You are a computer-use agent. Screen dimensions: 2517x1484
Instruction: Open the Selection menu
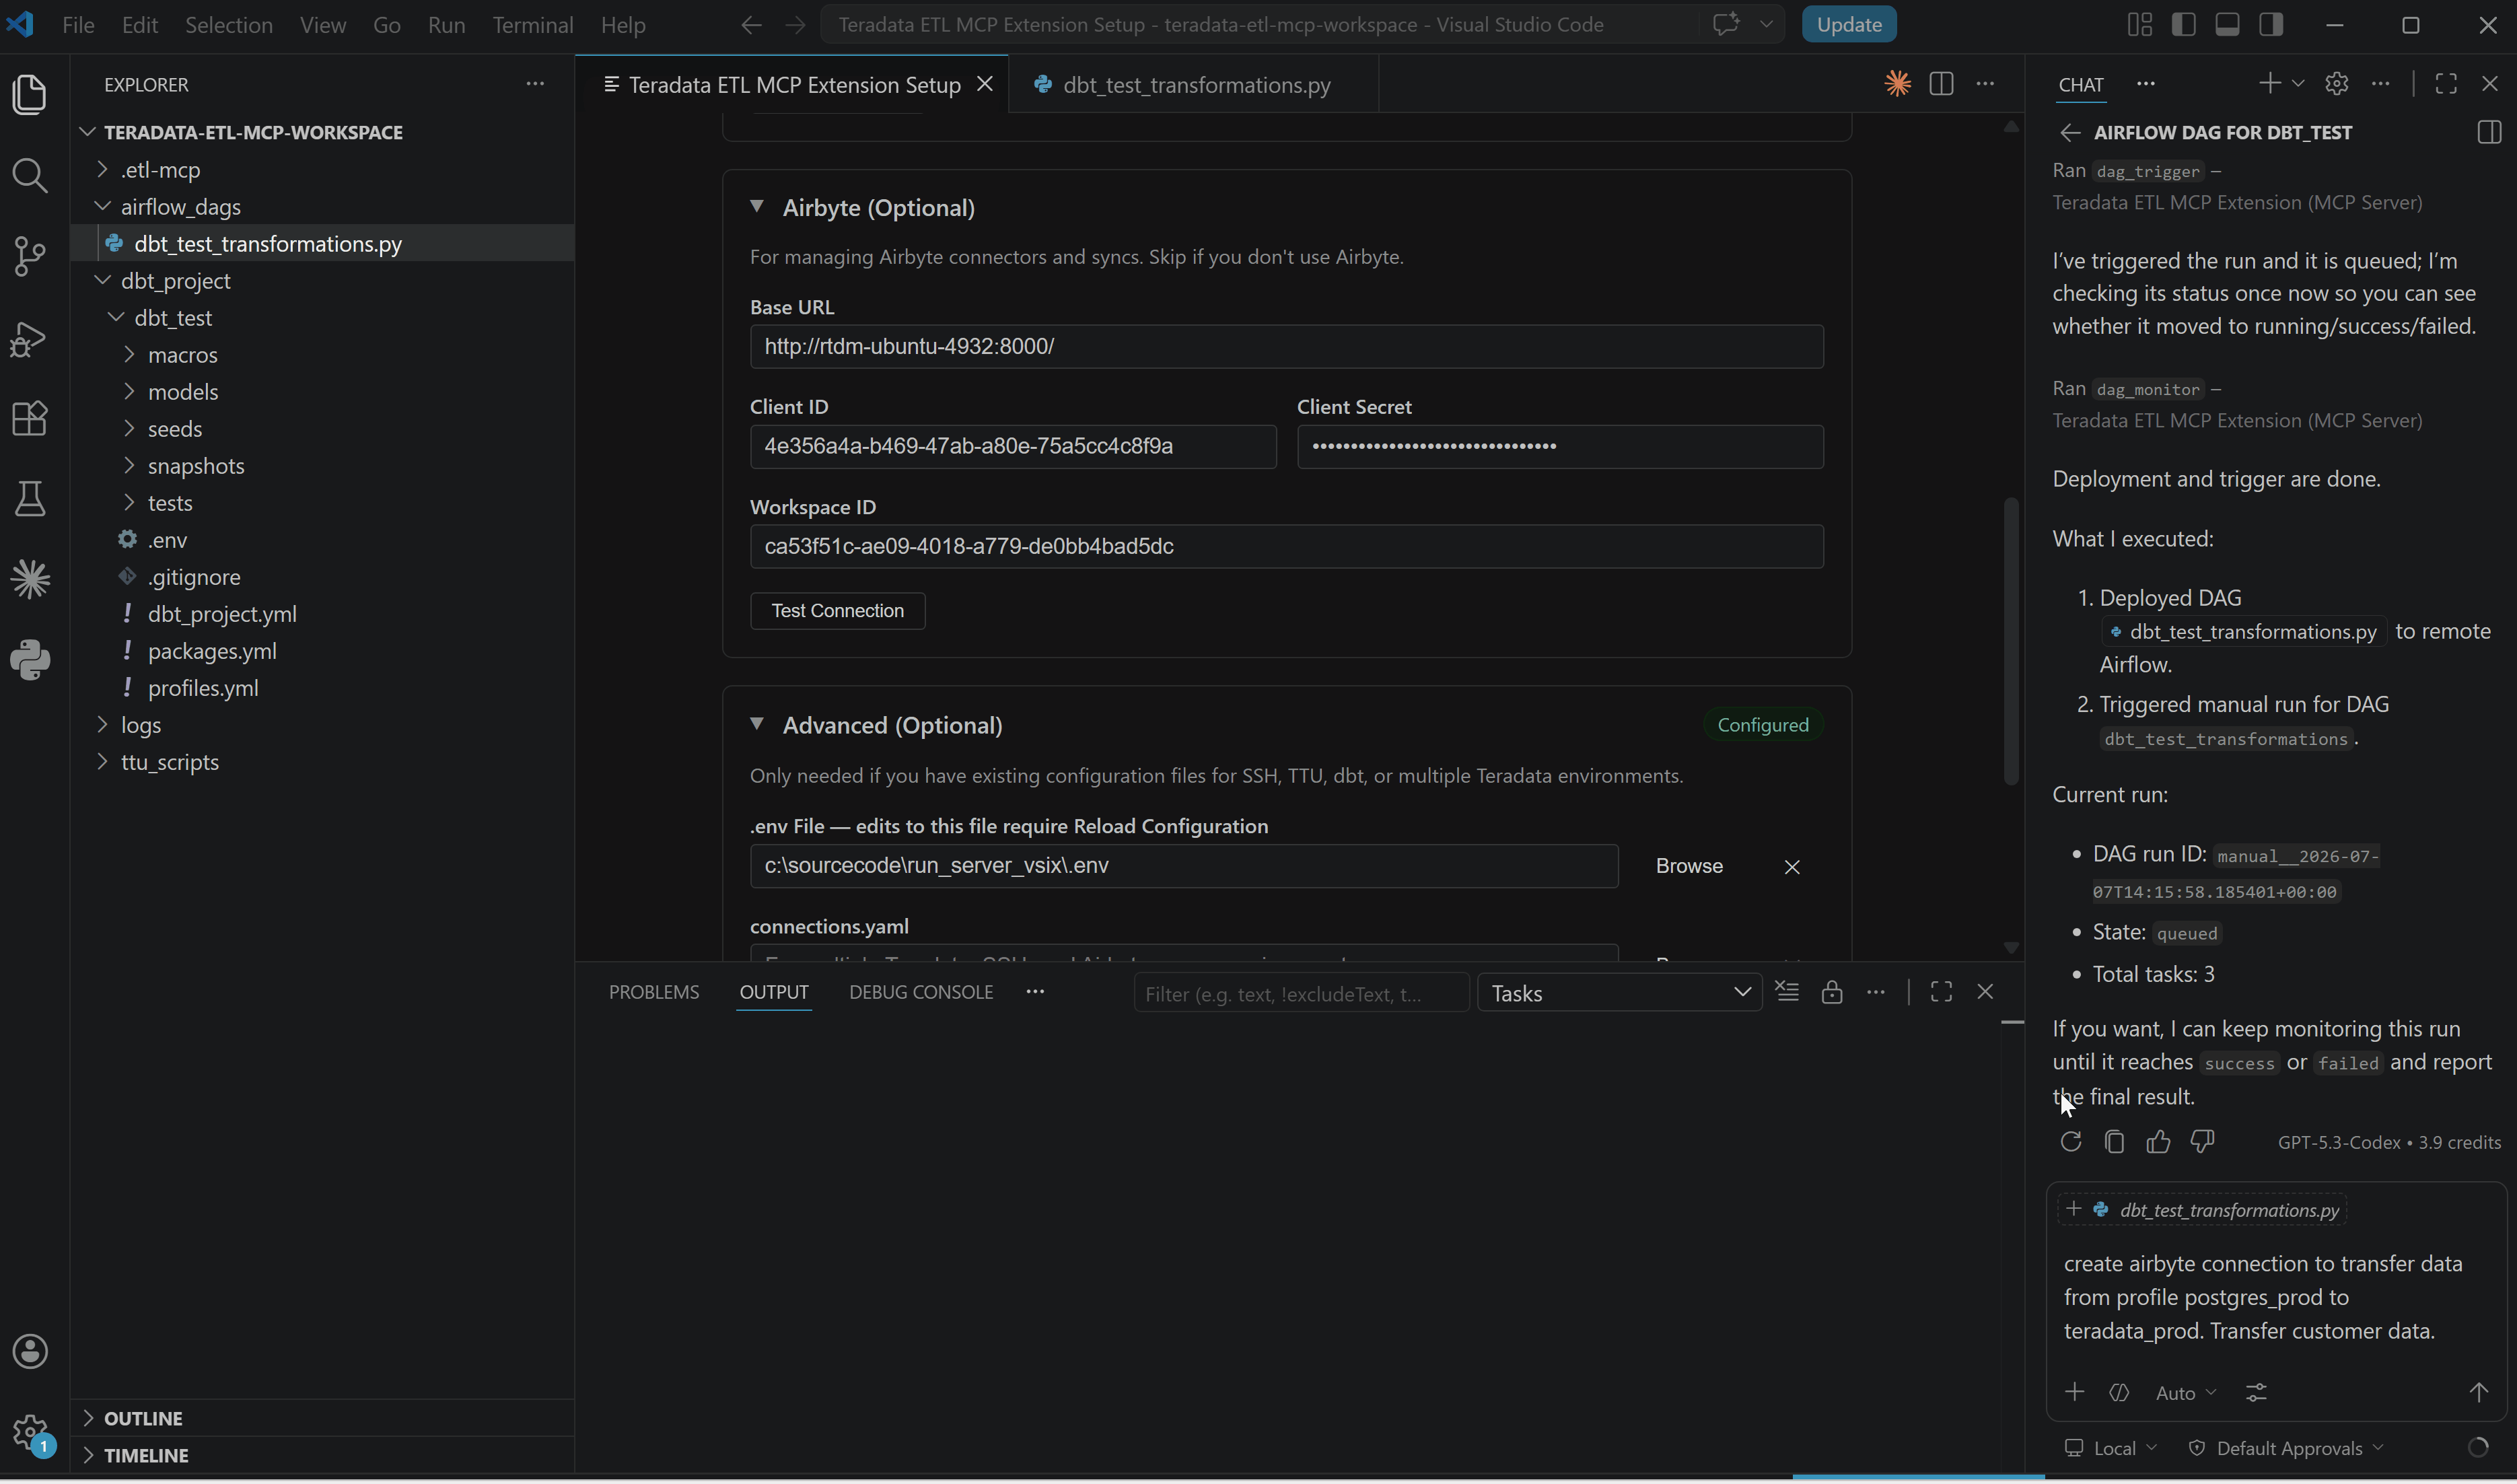point(228,25)
